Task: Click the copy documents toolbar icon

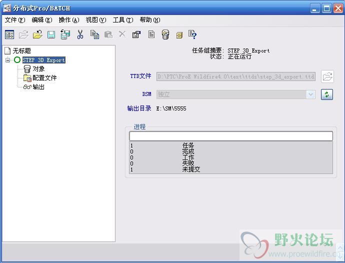Action: (x=94, y=34)
